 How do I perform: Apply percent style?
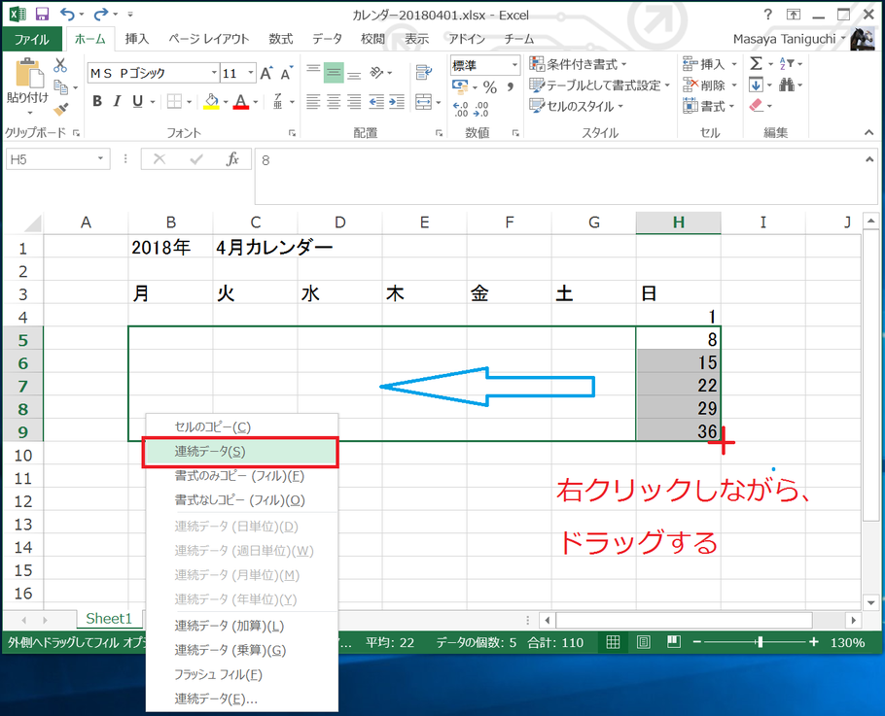click(x=490, y=86)
